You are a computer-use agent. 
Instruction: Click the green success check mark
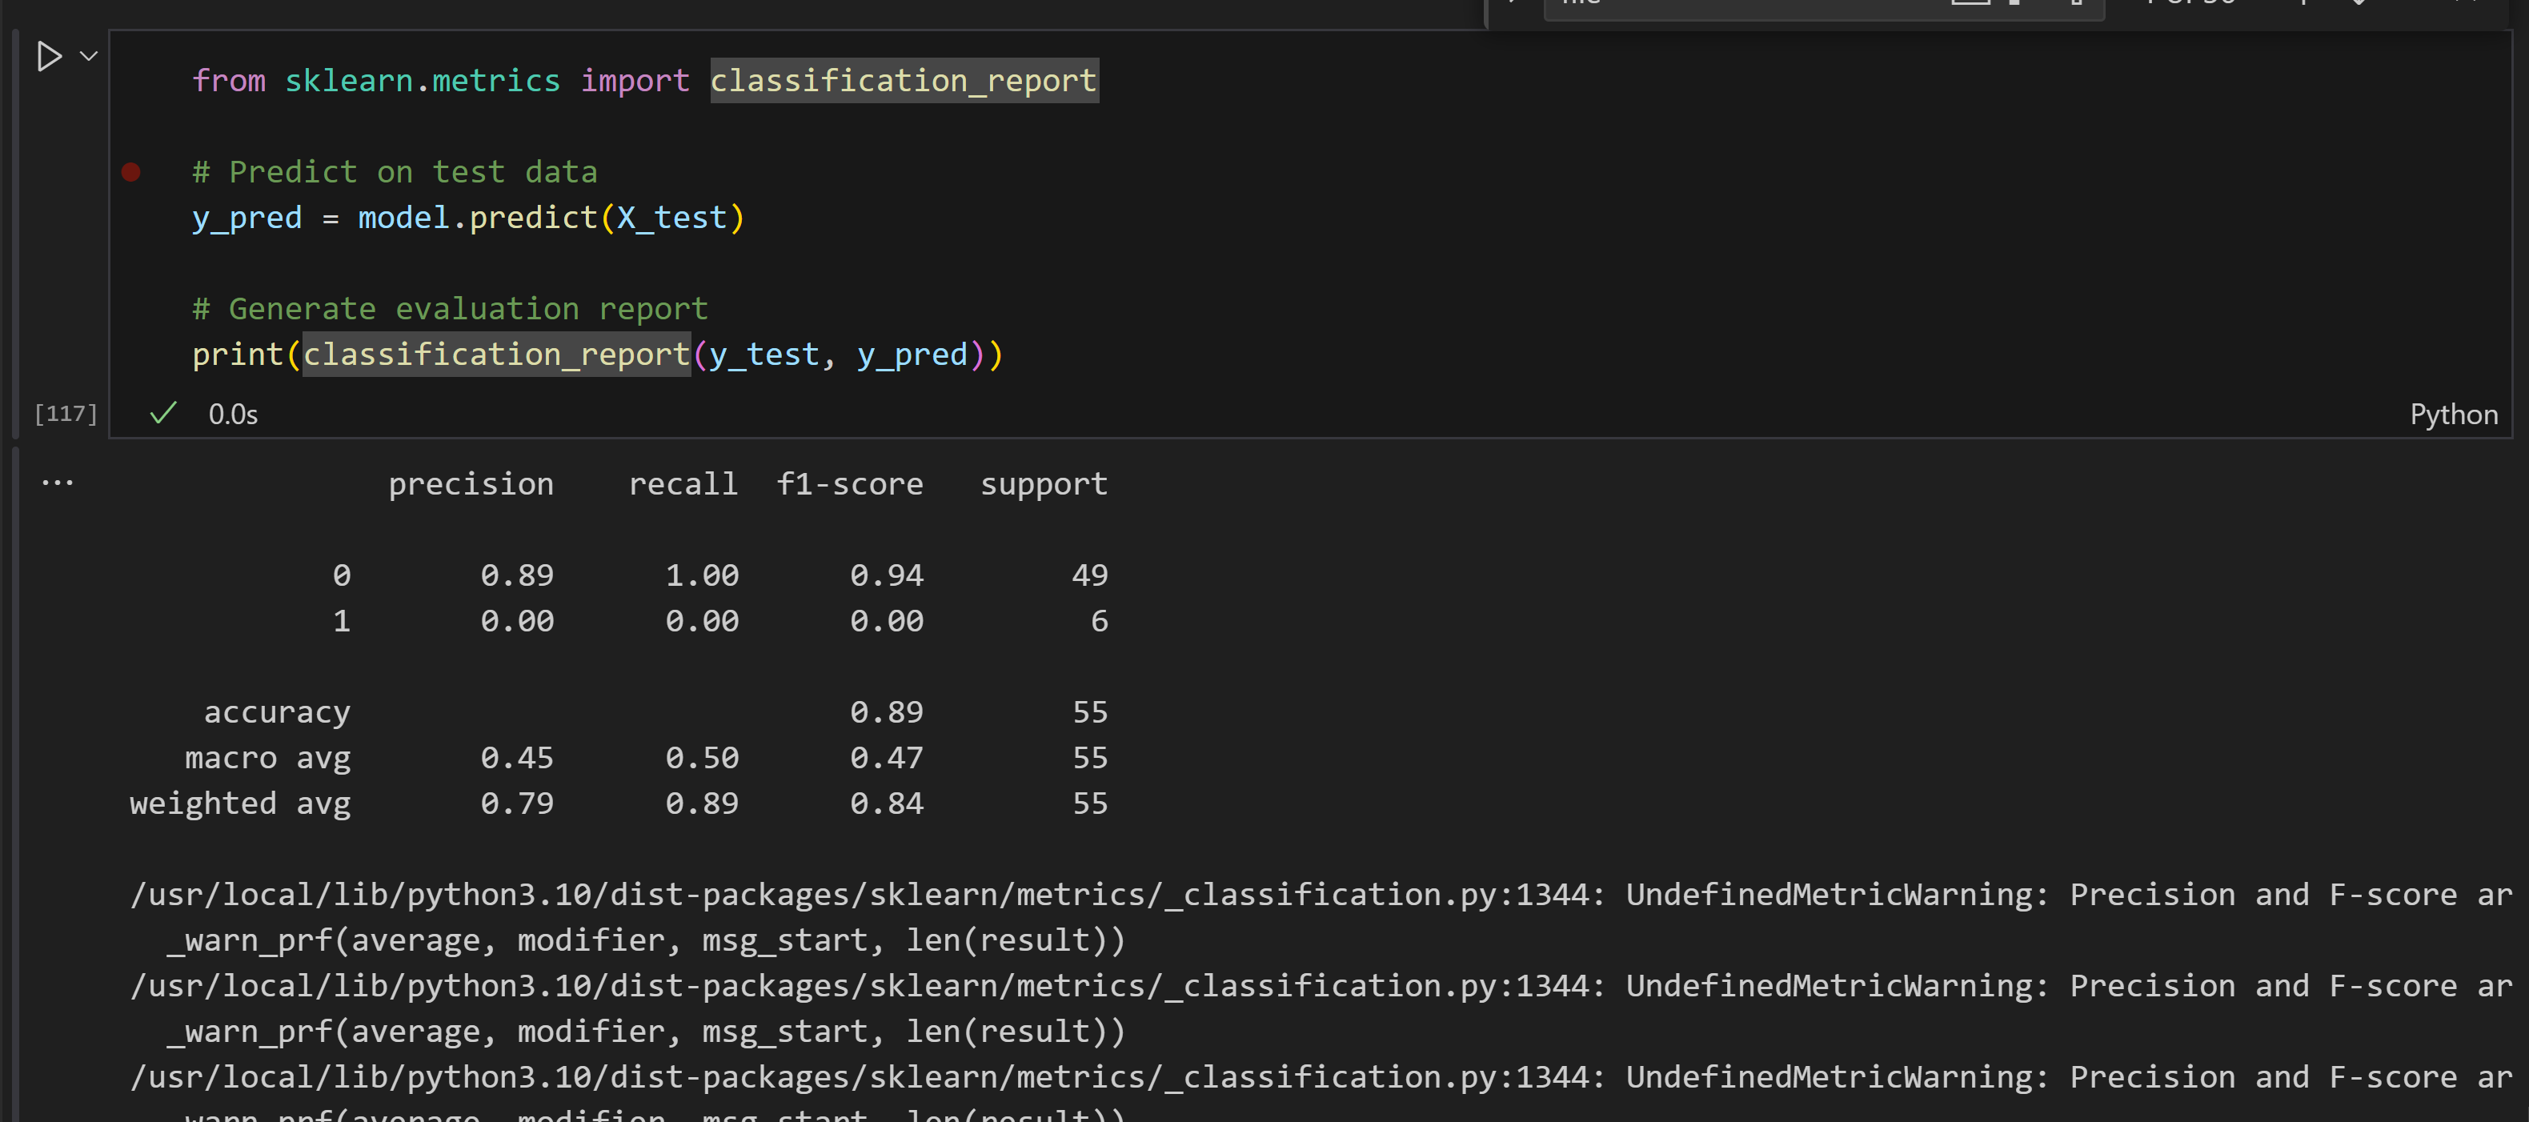click(x=163, y=413)
